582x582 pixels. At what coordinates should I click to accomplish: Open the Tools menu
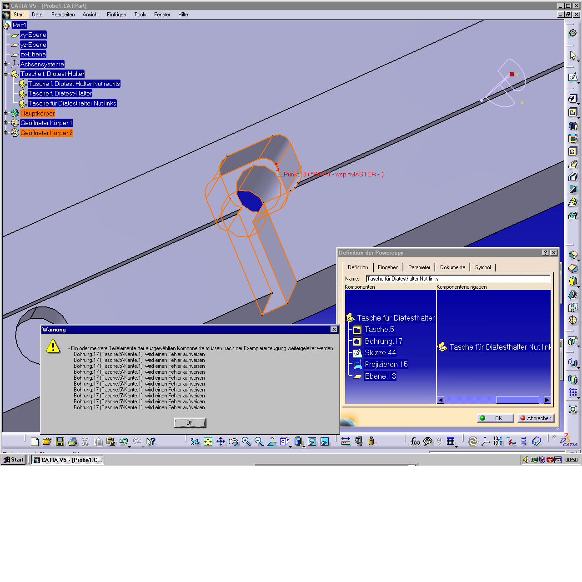pyautogui.click(x=140, y=15)
